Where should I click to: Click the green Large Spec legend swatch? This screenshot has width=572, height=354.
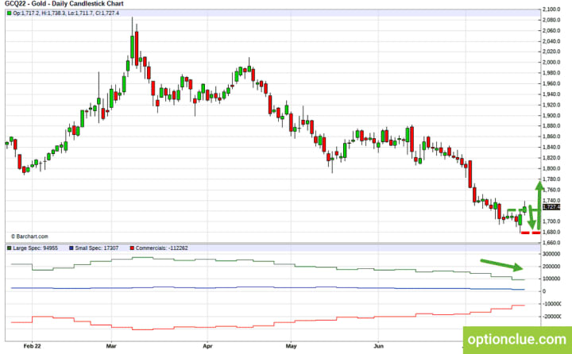click(9, 248)
